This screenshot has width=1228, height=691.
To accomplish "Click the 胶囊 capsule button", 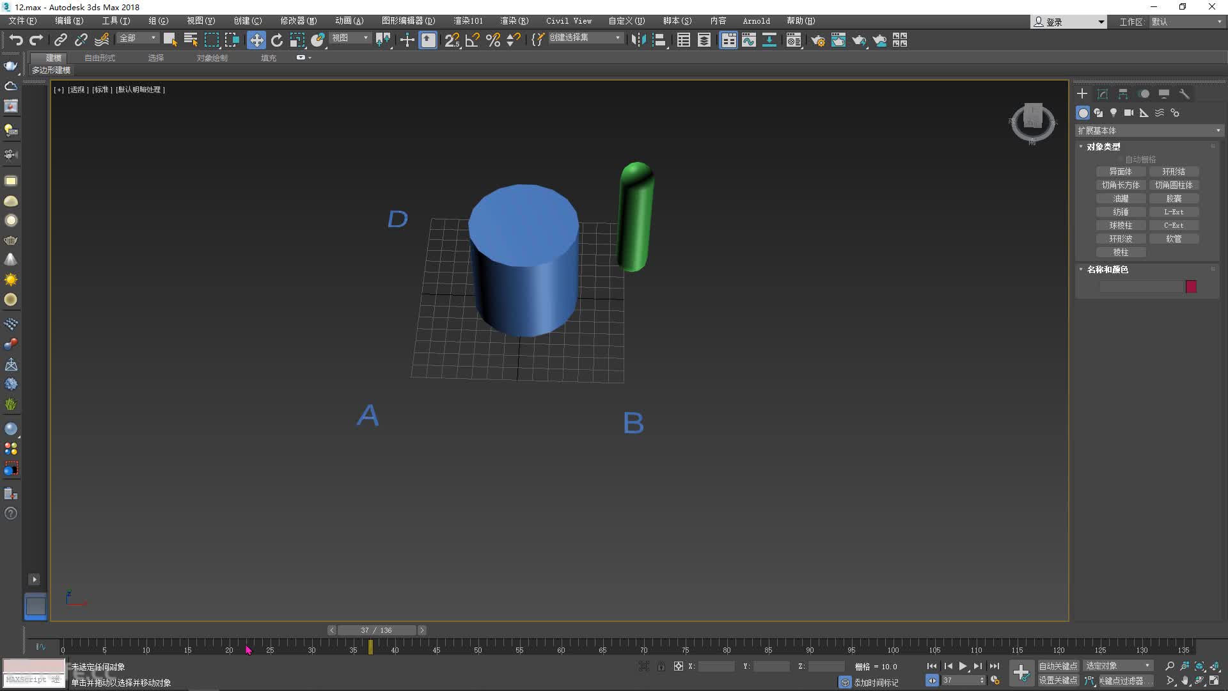I will [1174, 198].
